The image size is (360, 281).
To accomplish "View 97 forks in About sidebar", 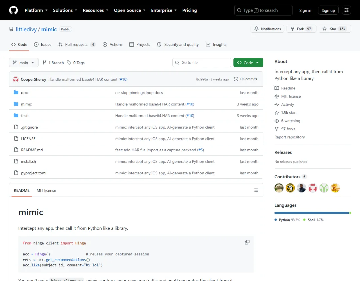I will click(x=285, y=129).
